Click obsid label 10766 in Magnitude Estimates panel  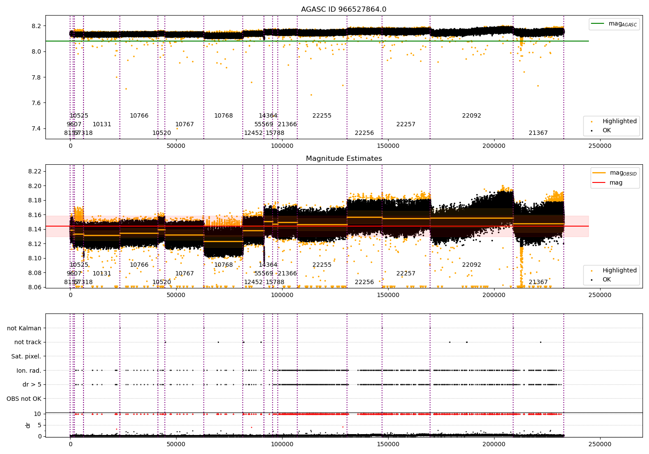coord(139,265)
